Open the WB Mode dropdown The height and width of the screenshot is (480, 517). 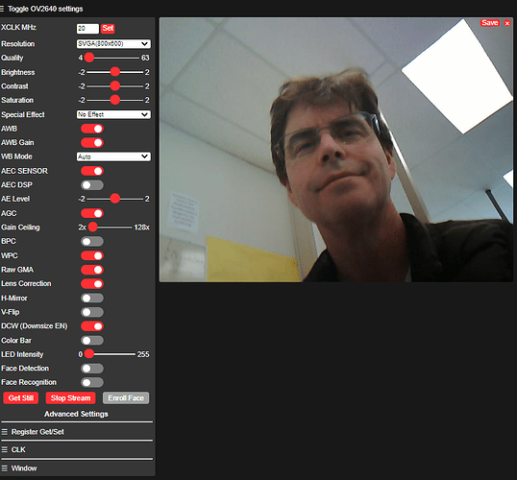(x=113, y=156)
